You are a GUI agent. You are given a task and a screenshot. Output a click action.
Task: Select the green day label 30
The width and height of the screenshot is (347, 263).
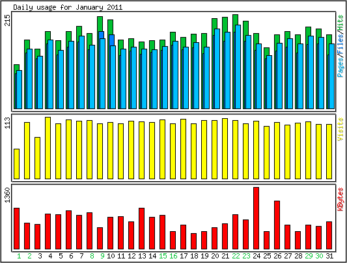coord(319,256)
